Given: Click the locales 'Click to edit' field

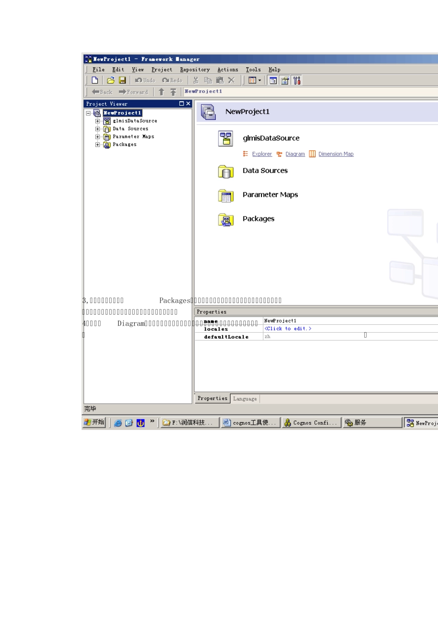Looking at the screenshot, I should pyautogui.click(x=288, y=328).
